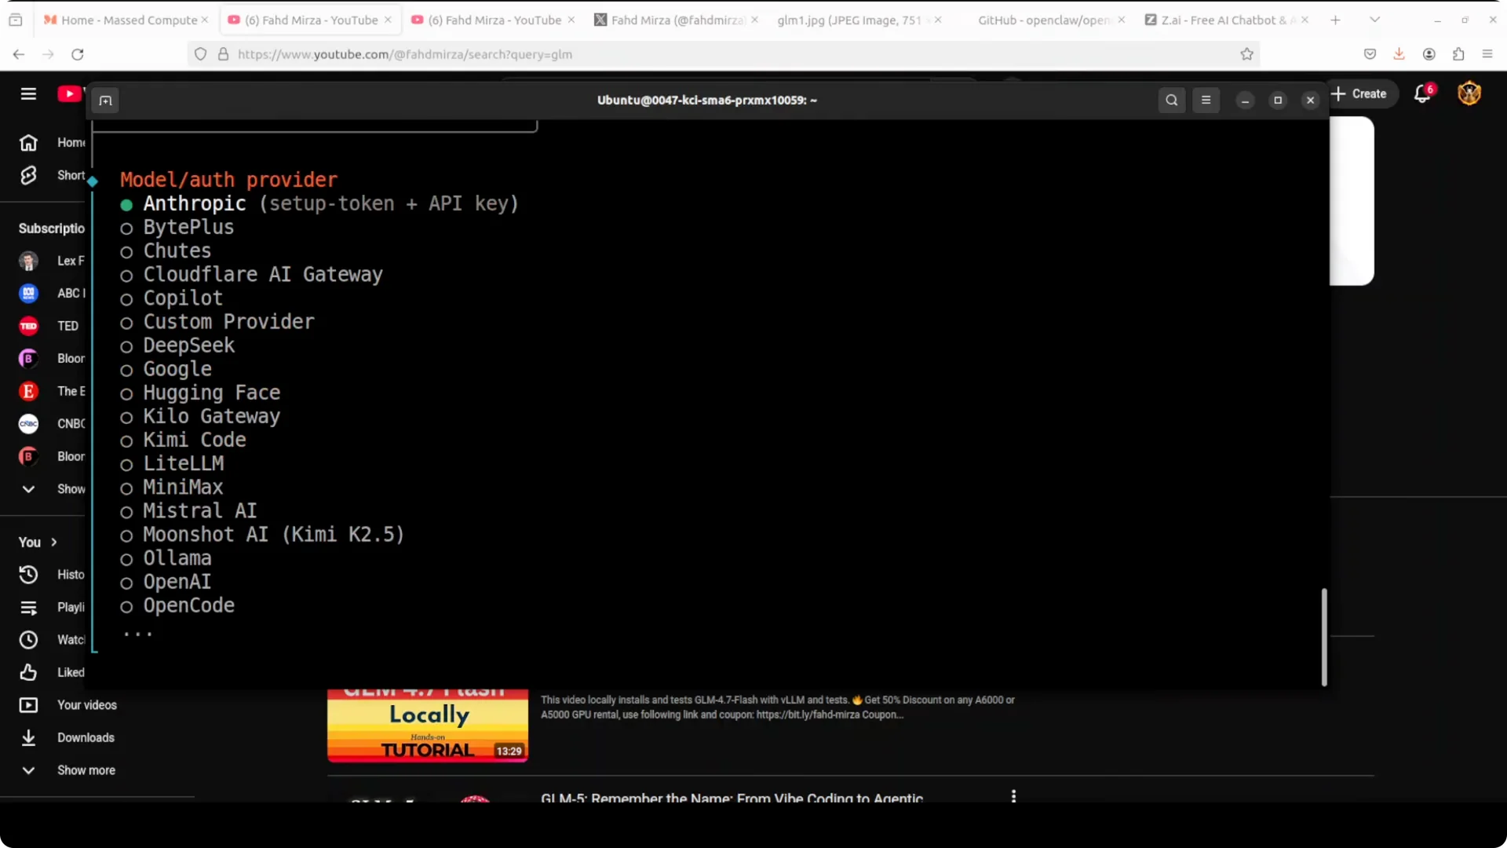Open Playlists in YouTube sidebar
Image resolution: width=1507 pixels, height=848 pixels.
pos(51,608)
